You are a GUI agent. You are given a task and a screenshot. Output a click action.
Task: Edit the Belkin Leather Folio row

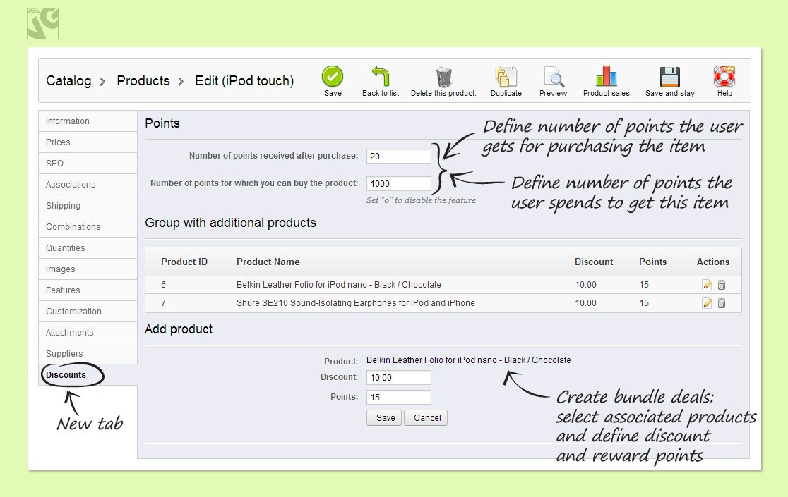pyautogui.click(x=707, y=285)
